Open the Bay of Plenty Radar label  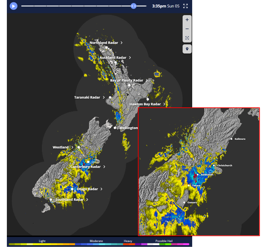(127, 80)
